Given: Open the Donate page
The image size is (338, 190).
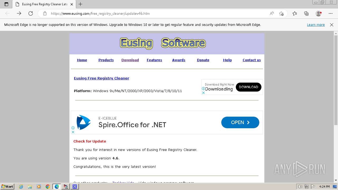Looking at the screenshot, I should pyautogui.click(x=203, y=60).
